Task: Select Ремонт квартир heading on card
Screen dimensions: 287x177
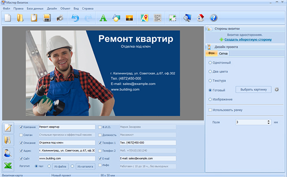Action: [x=136, y=39]
